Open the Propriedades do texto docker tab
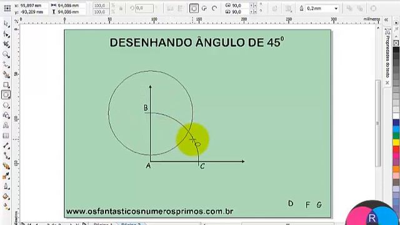 [x=387, y=54]
